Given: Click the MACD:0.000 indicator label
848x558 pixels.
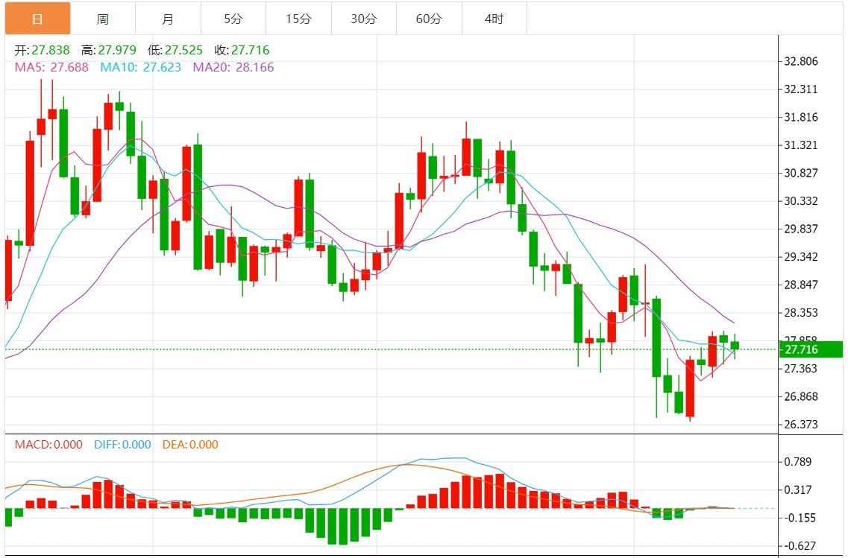Looking at the screenshot, I should click(48, 445).
